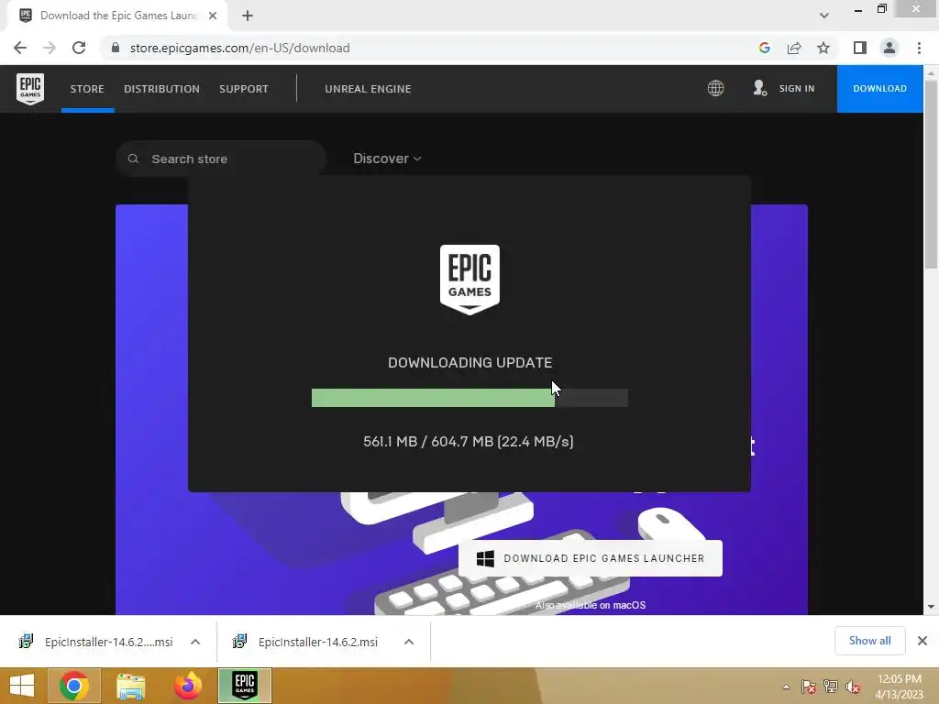
Task: Click the Action Center flag tray icon
Action: (809, 687)
